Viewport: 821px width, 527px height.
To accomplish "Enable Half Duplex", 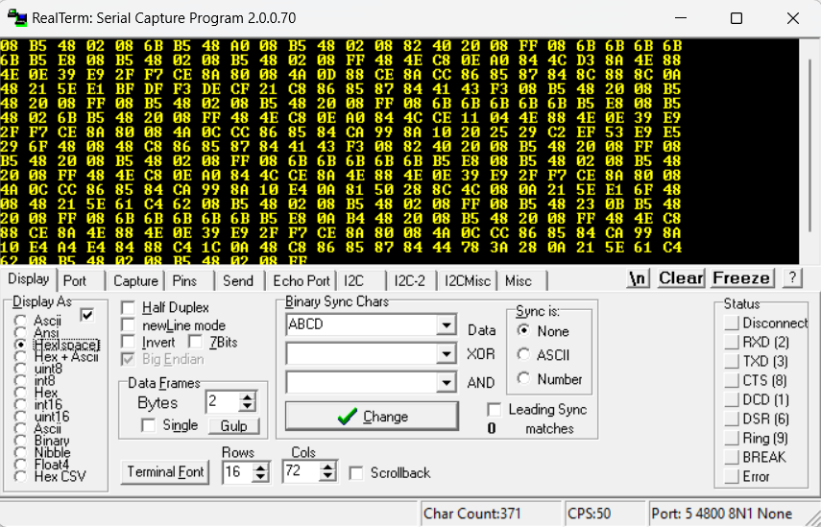I will (x=128, y=308).
